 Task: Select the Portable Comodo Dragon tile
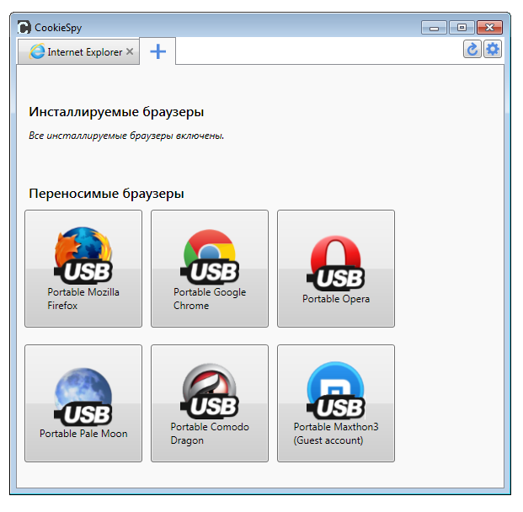[x=210, y=403]
